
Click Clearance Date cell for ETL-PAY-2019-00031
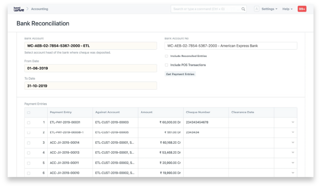tap(251, 122)
